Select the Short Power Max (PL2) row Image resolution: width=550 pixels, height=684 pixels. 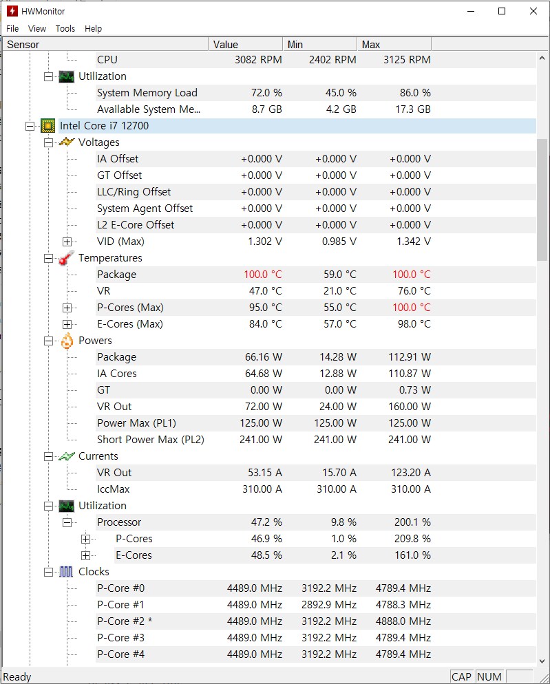pos(316,440)
